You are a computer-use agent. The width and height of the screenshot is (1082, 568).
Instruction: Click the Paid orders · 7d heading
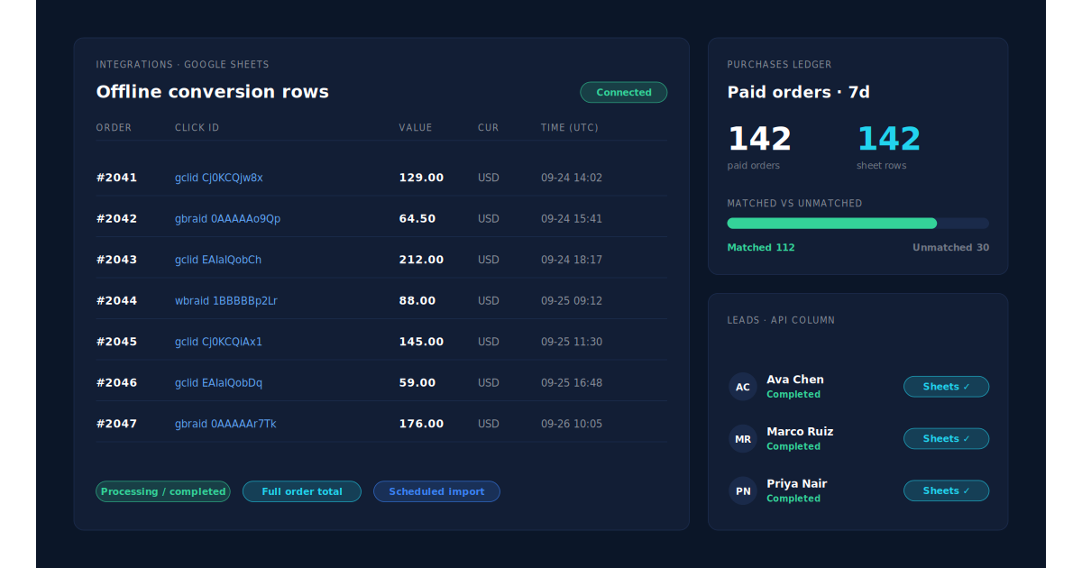coord(799,92)
